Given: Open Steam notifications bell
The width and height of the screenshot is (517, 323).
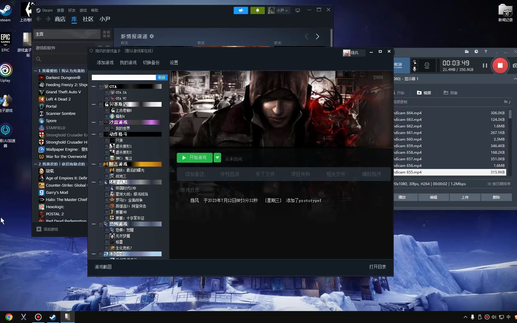Looking at the screenshot, I should 257,10.
